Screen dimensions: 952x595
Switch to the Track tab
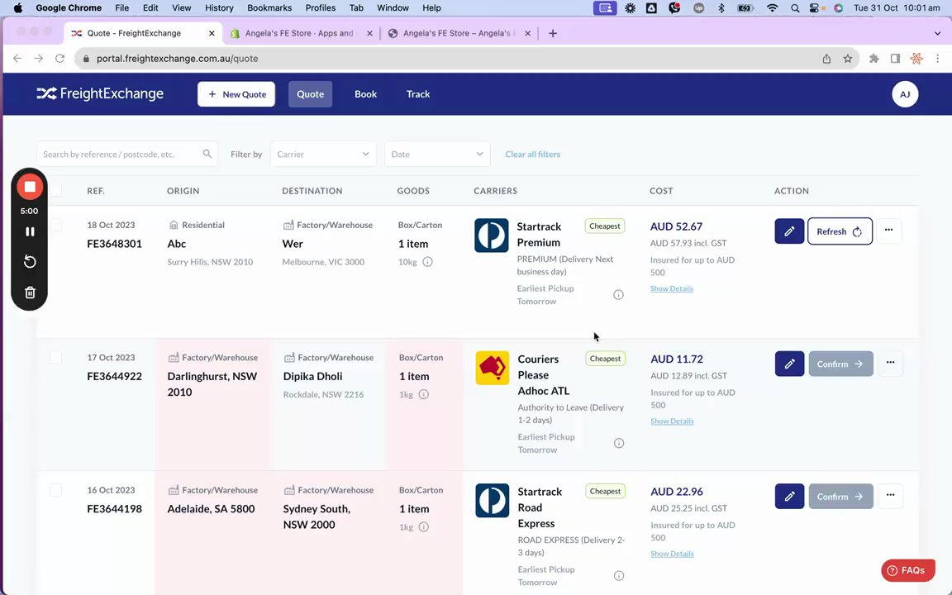pyautogui.click(x=417, y=94)
